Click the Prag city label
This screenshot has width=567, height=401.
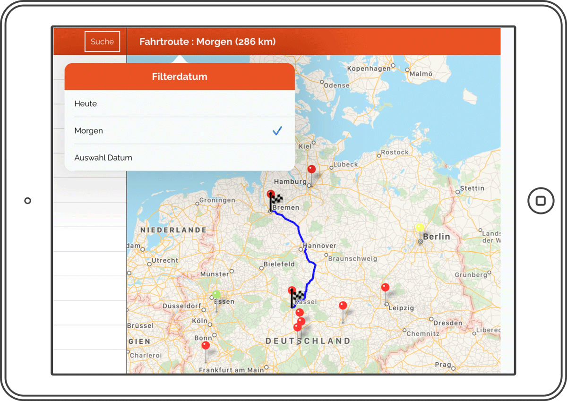tap(443, 365)
